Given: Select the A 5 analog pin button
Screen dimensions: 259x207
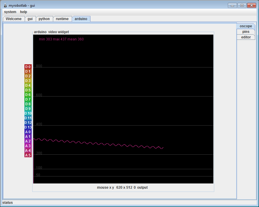Looking at the screenshot, I should [28, 155].
